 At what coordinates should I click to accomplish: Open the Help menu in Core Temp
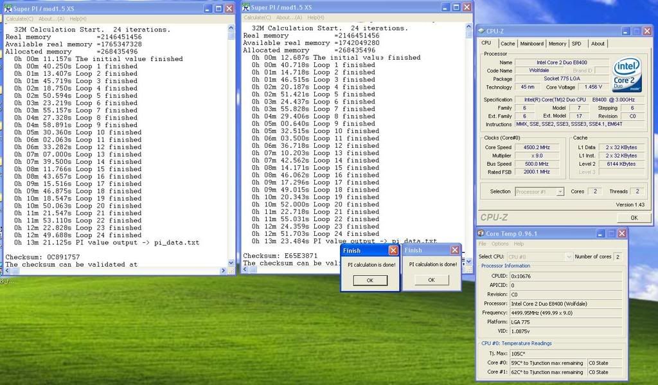[x=519, y=244]
